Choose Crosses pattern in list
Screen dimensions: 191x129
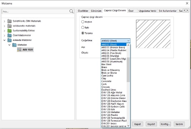pos(114,87)
